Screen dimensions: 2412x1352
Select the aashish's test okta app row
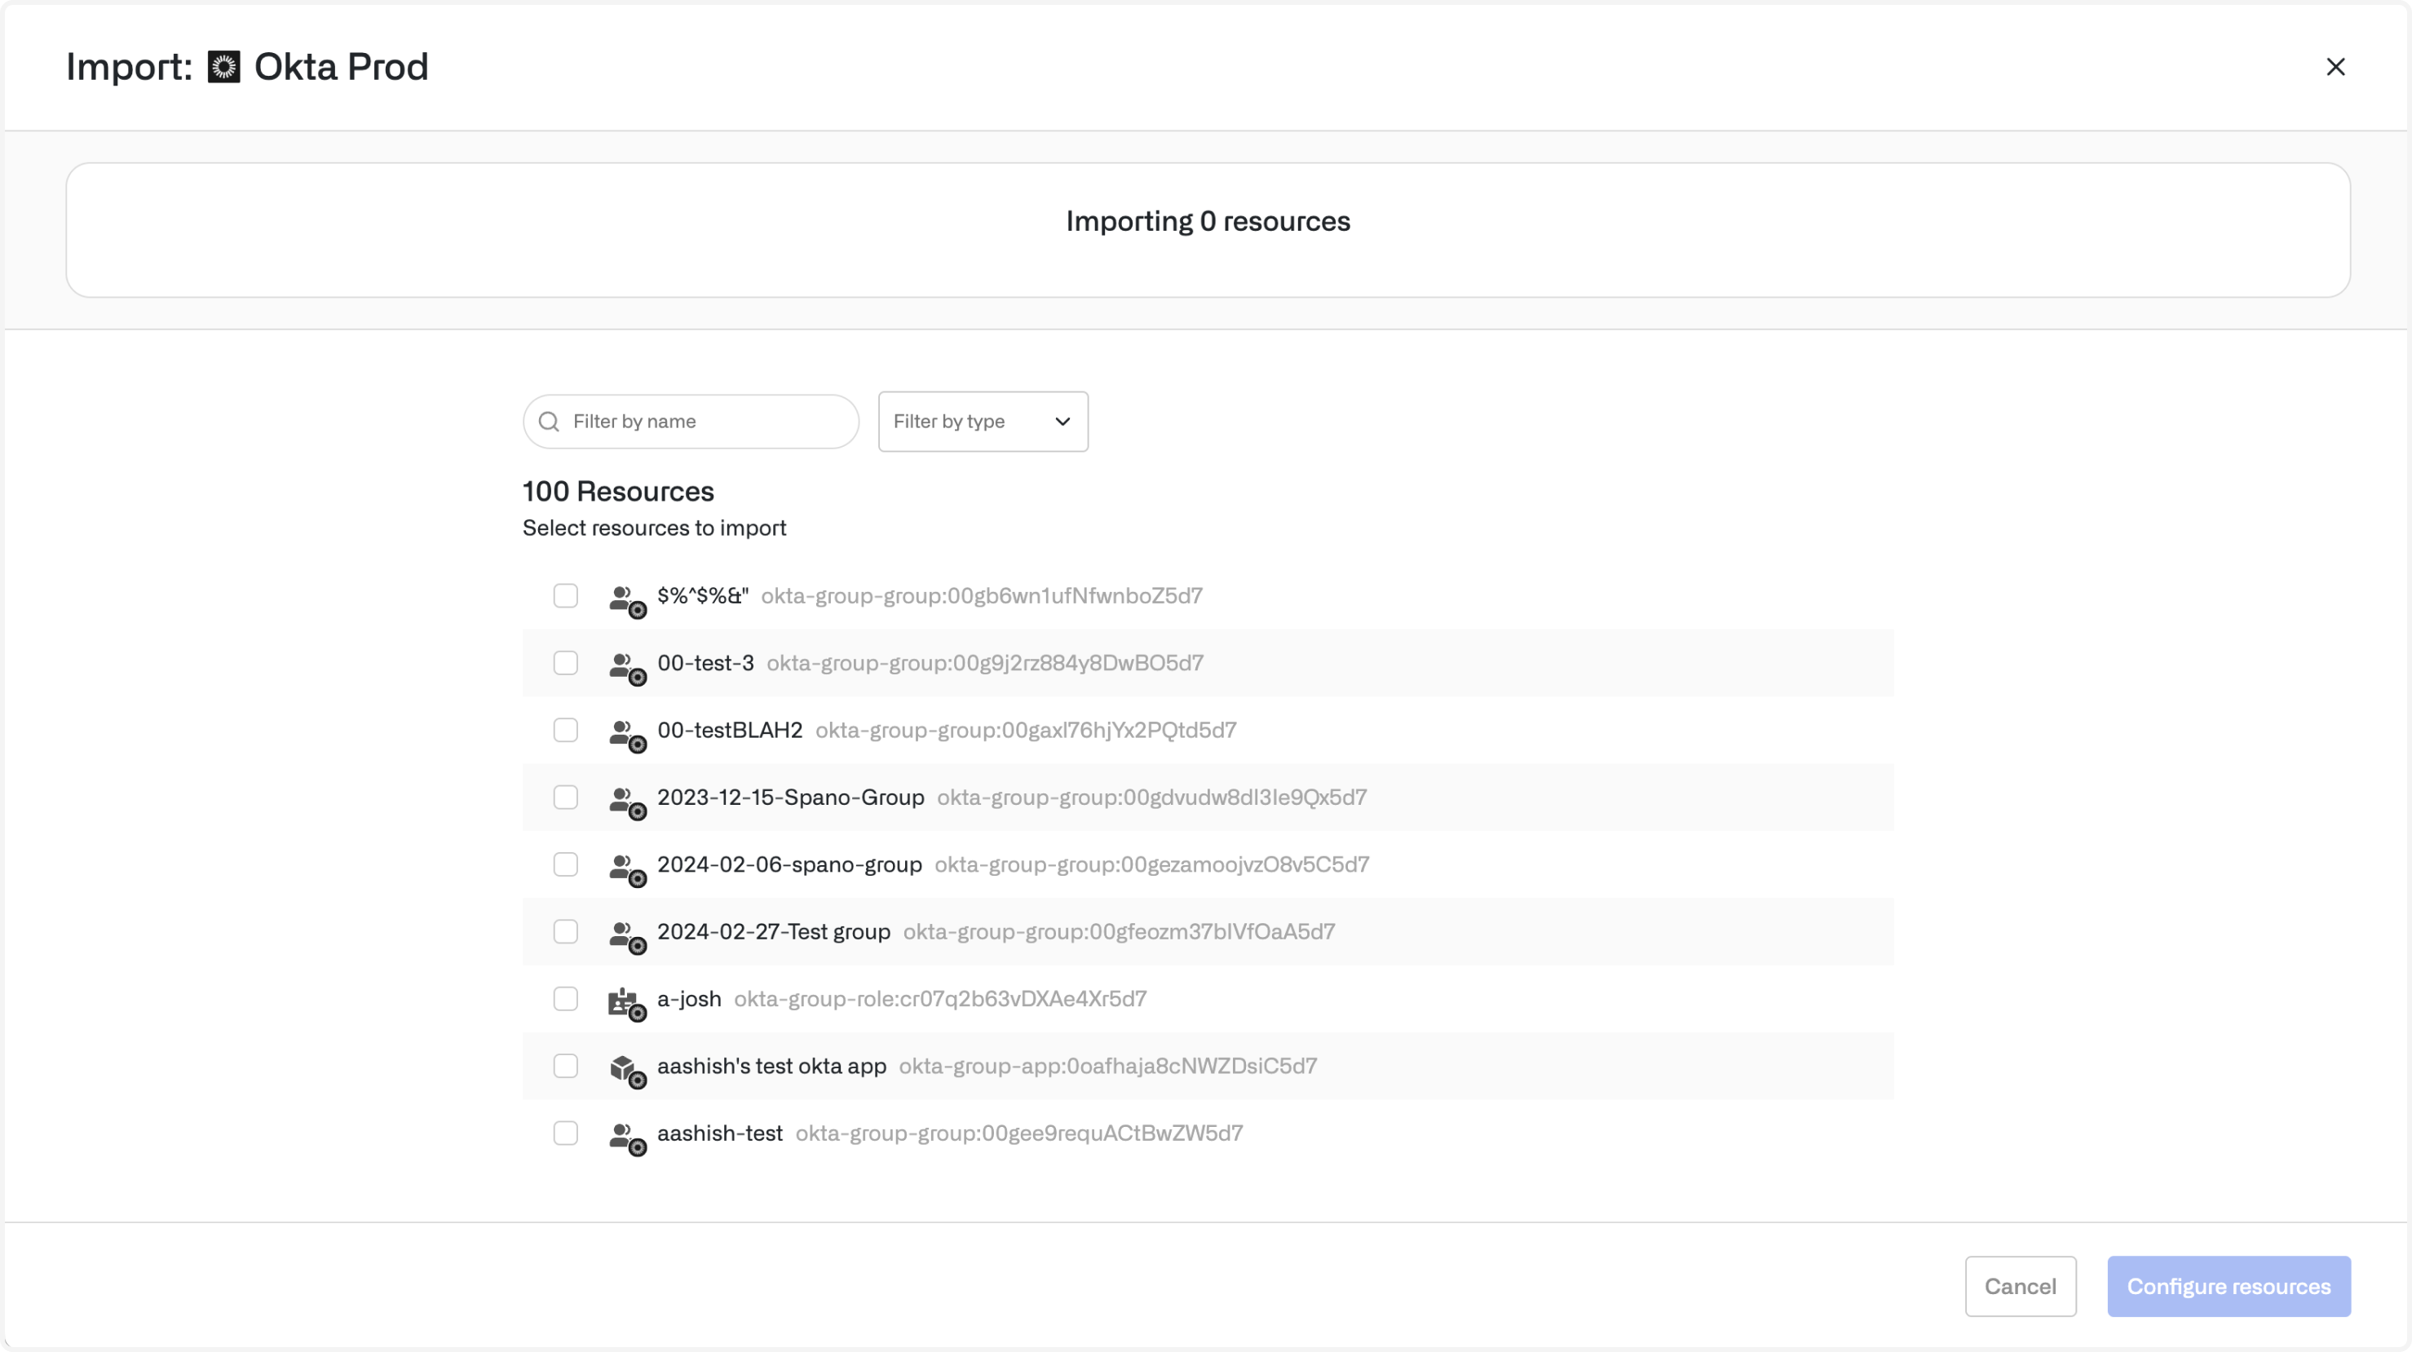(771, 1067)
